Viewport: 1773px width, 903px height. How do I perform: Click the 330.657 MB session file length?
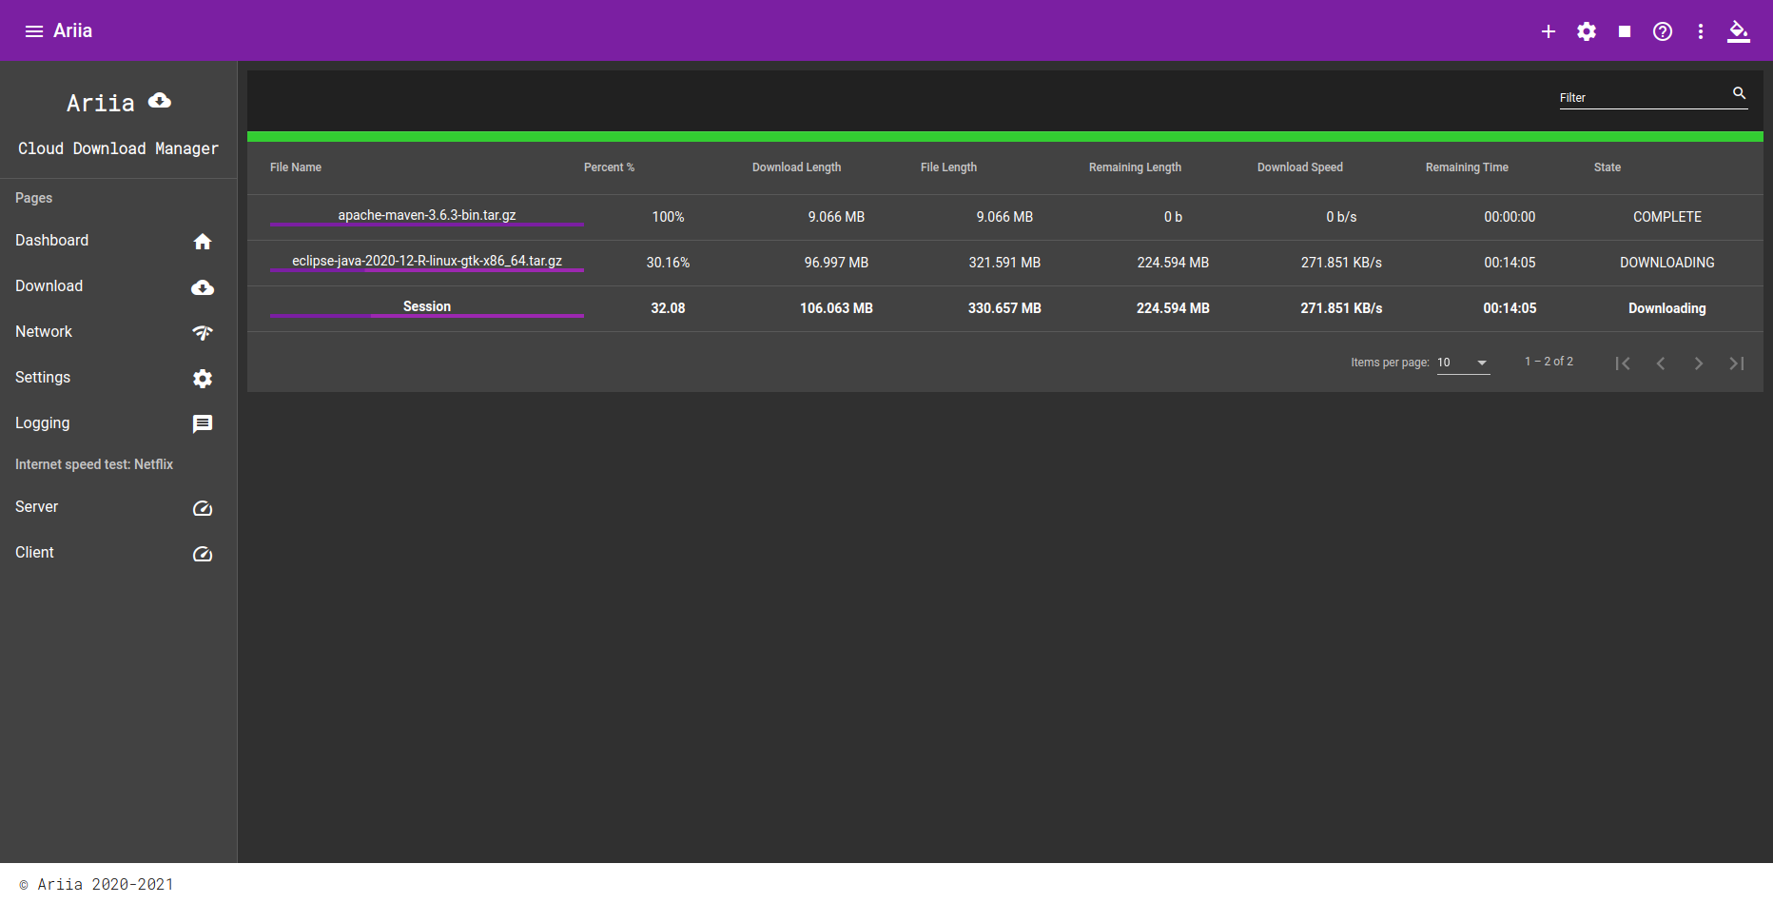click(1004, 308)
